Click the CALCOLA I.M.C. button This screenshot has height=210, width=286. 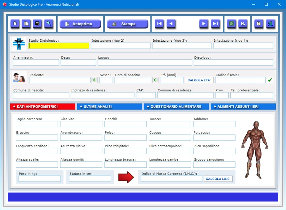[x=218, y=179]
